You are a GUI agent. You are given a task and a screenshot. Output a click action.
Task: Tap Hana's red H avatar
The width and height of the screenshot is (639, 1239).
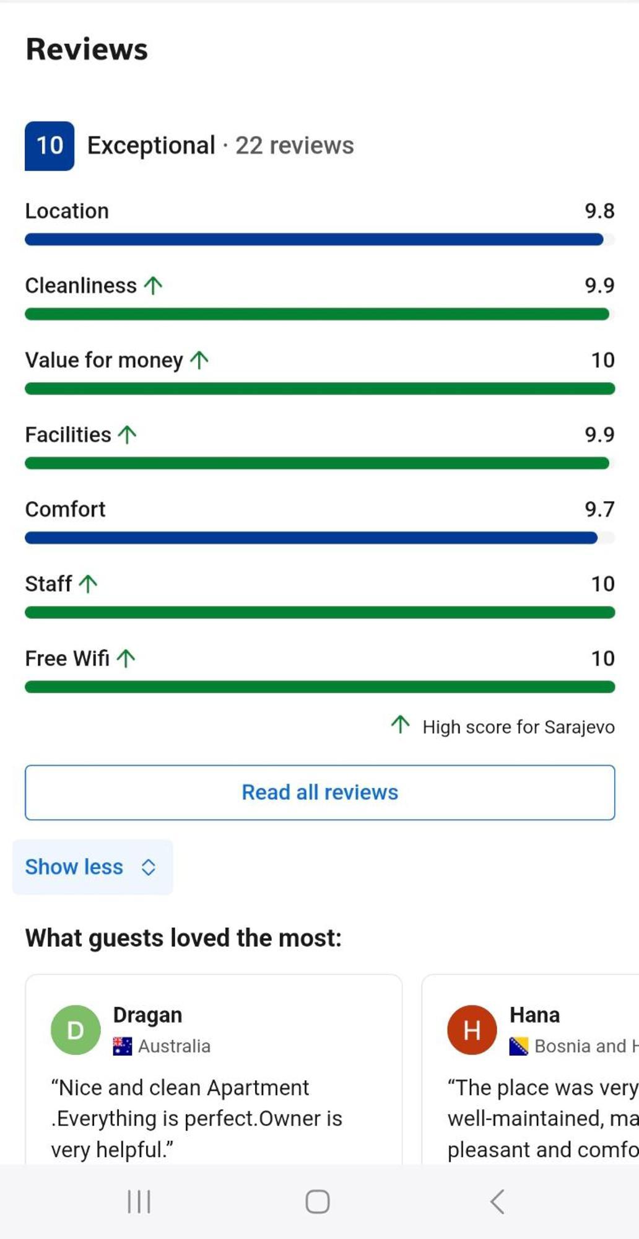click(x=472, y=1030)
